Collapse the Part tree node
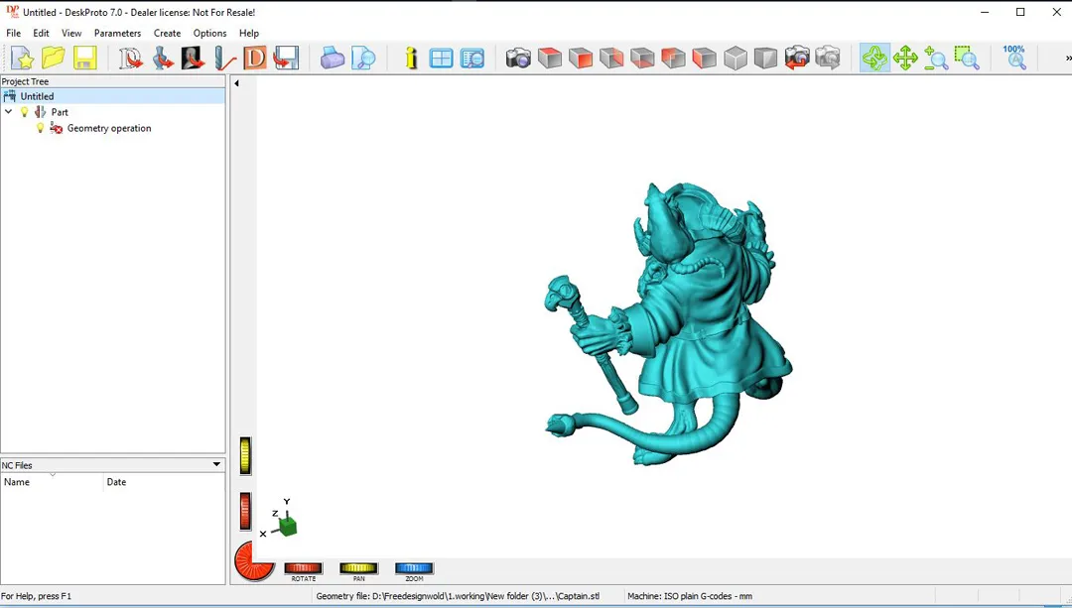The width and height of the screenshot is (1072, 608). 9,112
